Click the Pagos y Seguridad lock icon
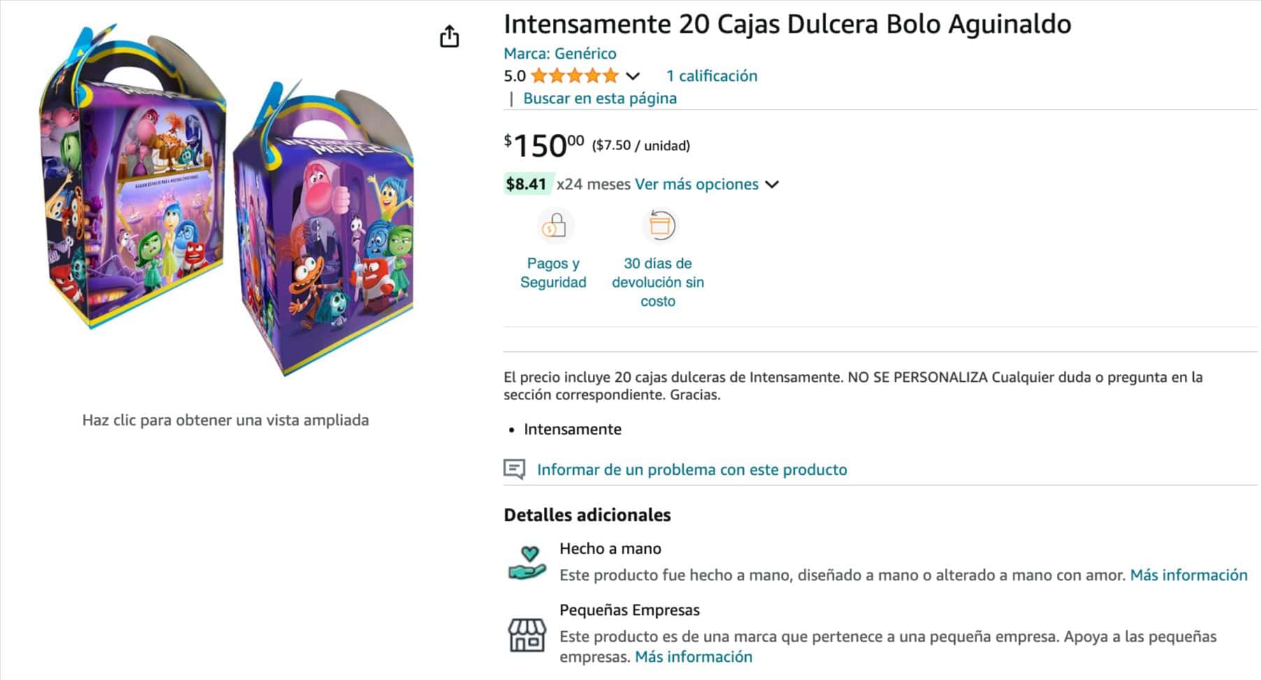The image size is (1261, 680). coord(554,226)
